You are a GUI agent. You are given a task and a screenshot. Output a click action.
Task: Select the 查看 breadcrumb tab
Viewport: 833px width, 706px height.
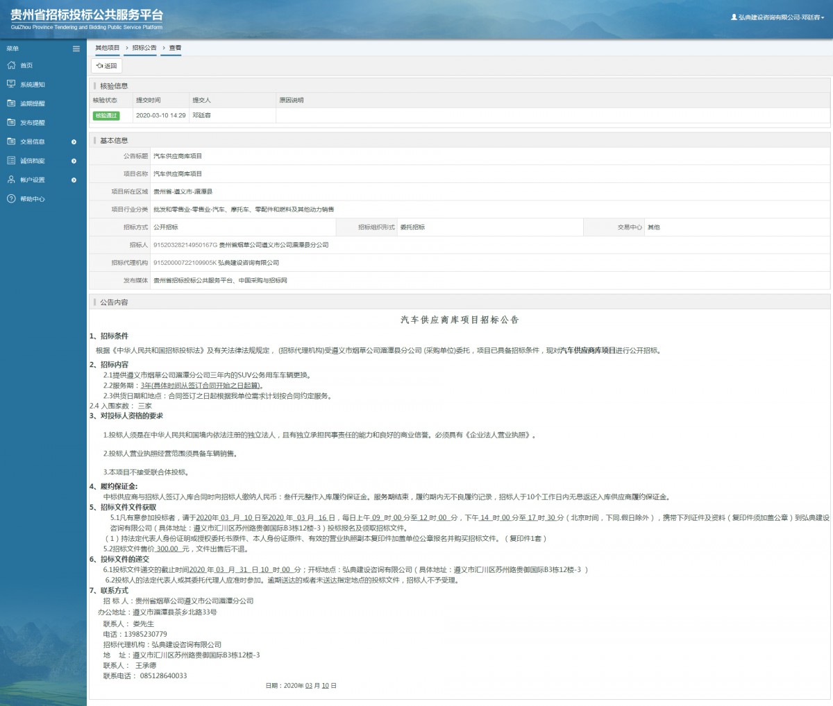175,48
